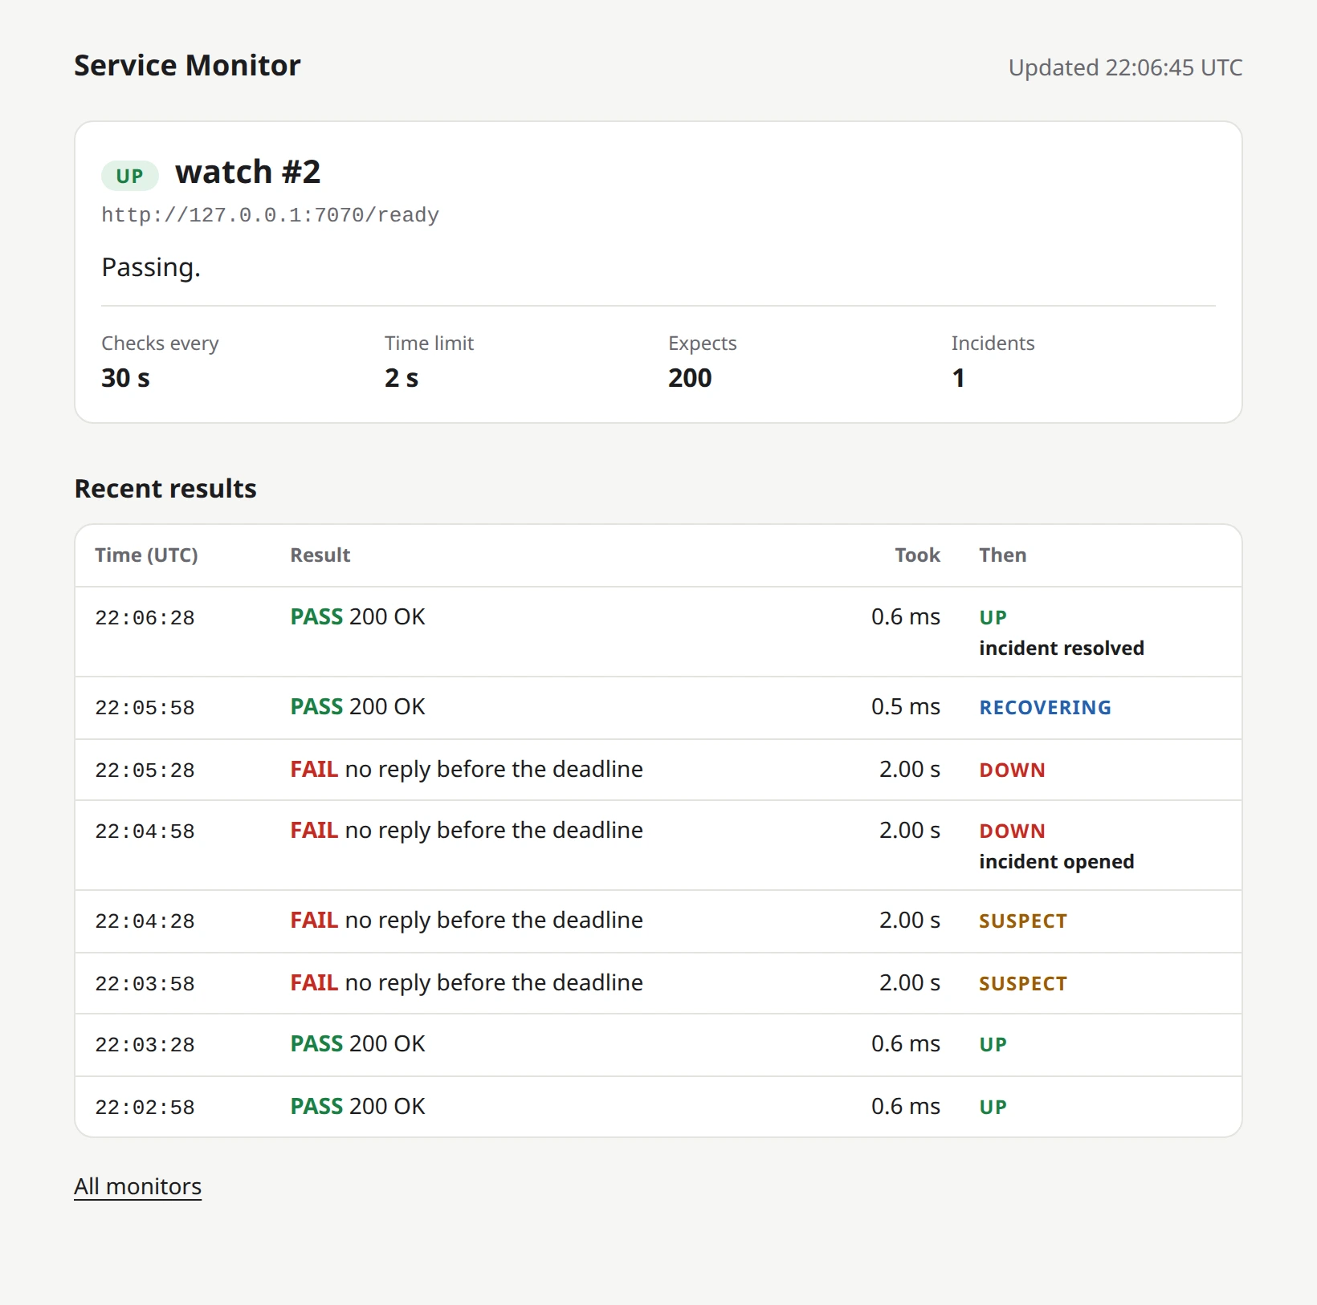Click the 0.5 ms duration value

(x=905, y=707)
